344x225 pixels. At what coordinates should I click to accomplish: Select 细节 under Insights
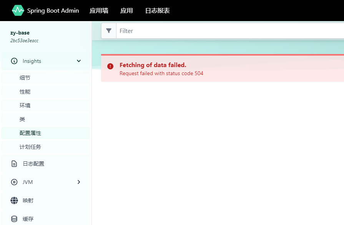pyautogui.click(x=25, y=77)
